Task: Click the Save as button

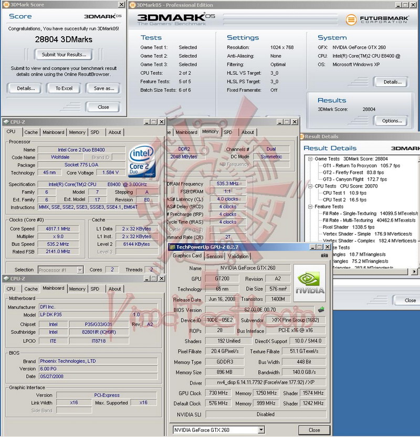Action: point(104,88)
